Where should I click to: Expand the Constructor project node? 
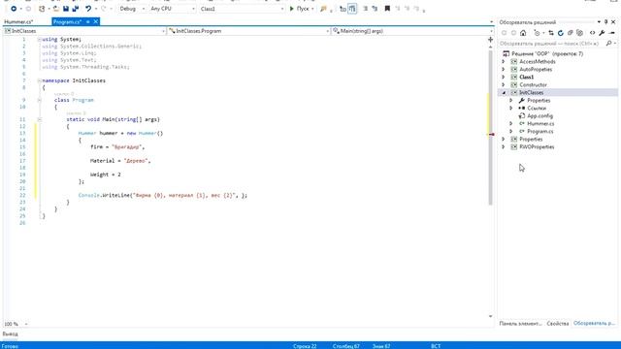(x=504, y=84)
